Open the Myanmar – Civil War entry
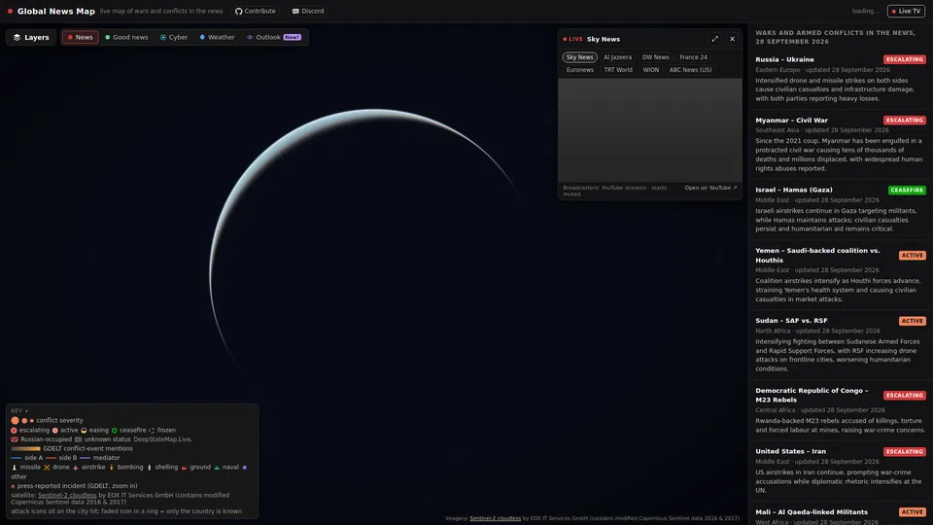This screenshot has height=525, width=933. pos(840,144)
